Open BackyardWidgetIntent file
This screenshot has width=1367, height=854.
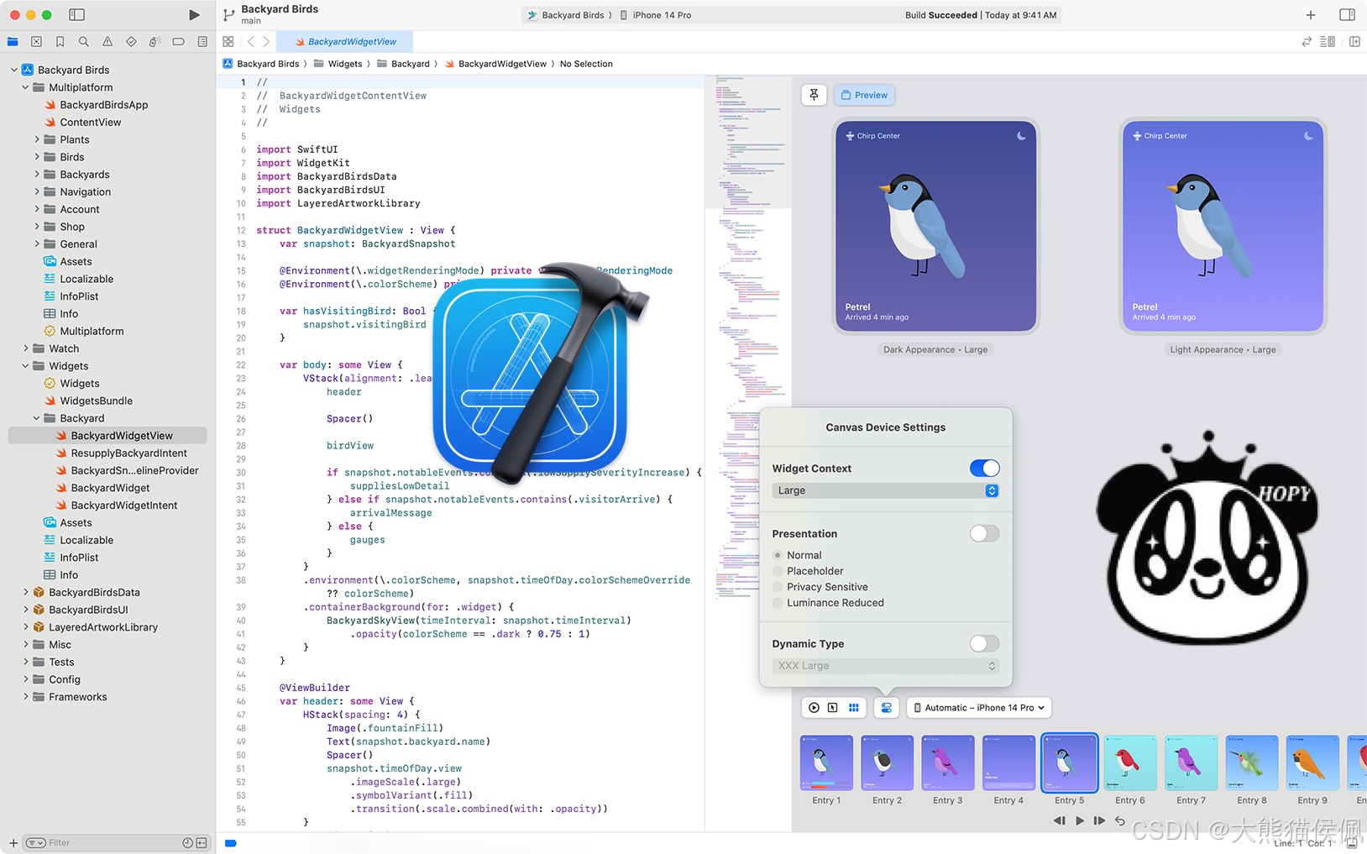(x=124, y=506)
